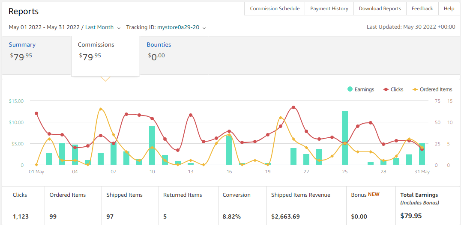This screenshot has width=461, height=225.
Task: Click the Shipped Items Revenue label
Action: [x=301, y=195]
